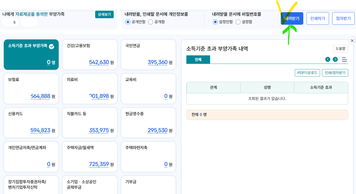Screen dimensions: 356x194
Task: Go to next tab with right arrow icon
Action: click(x=335, y=59)
